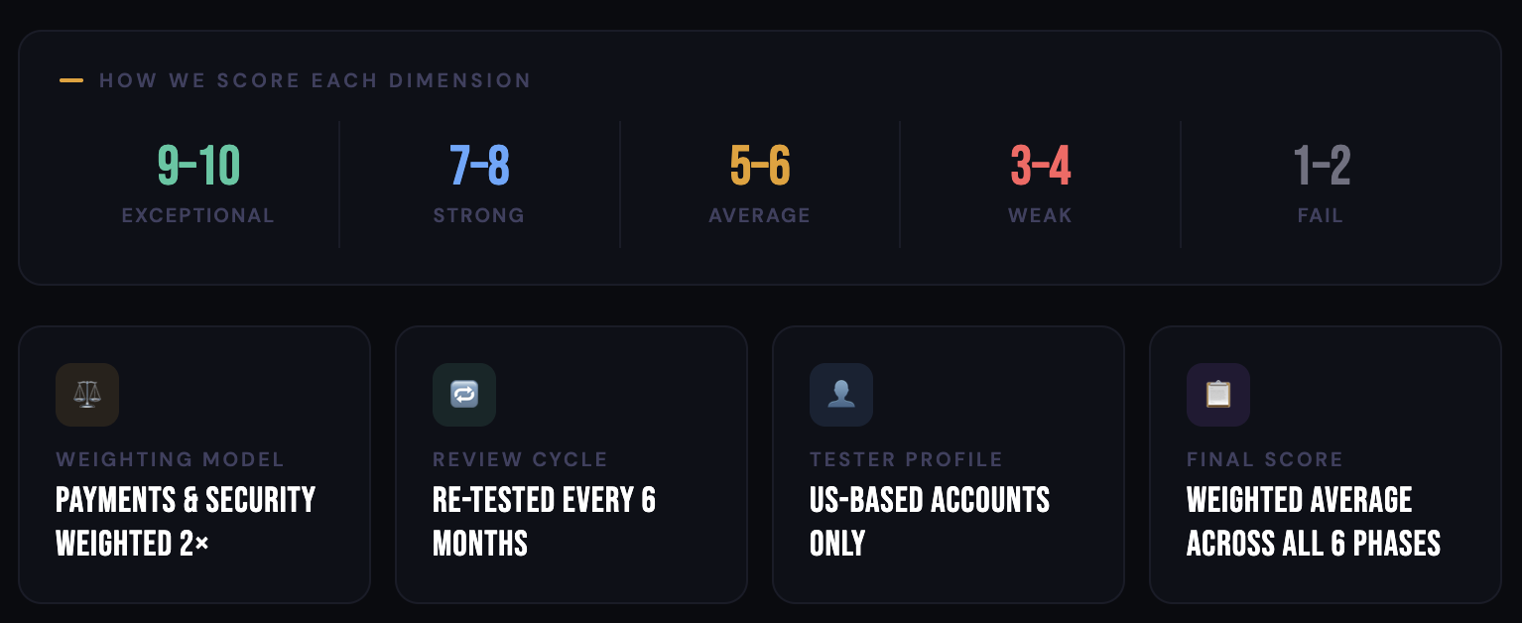Image resolution: width=1522 pixels, height=623 pixels.
Task: Expand the How We Score section
Action: pos(314,80)
